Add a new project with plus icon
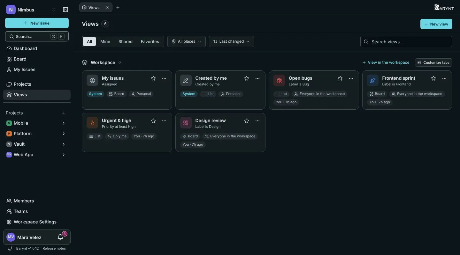The image size is (460, 255). 63,113
